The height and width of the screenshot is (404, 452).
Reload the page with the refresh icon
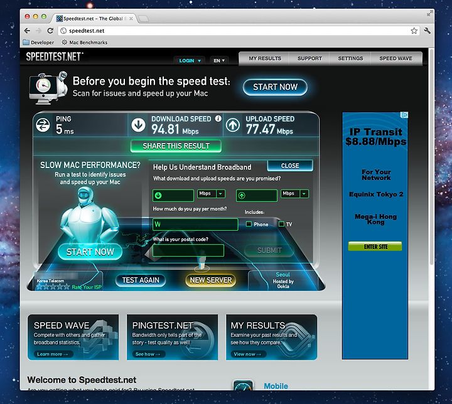(50, 31)
